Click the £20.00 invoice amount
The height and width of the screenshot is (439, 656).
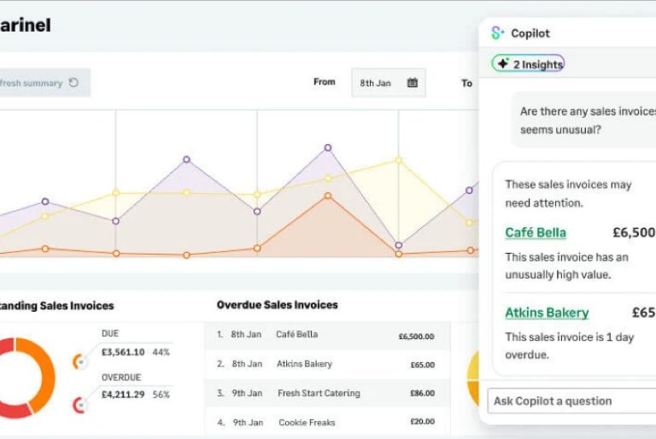click(422, 422)
